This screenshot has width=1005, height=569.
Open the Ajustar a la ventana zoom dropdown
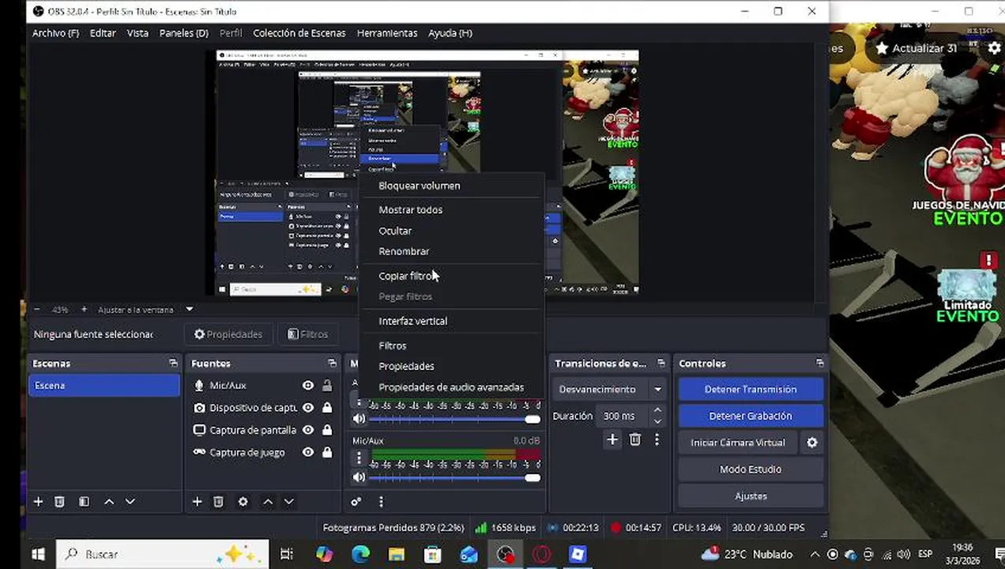[189, 309]
